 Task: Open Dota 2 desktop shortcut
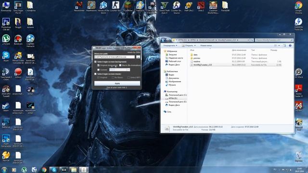[201, 6]
